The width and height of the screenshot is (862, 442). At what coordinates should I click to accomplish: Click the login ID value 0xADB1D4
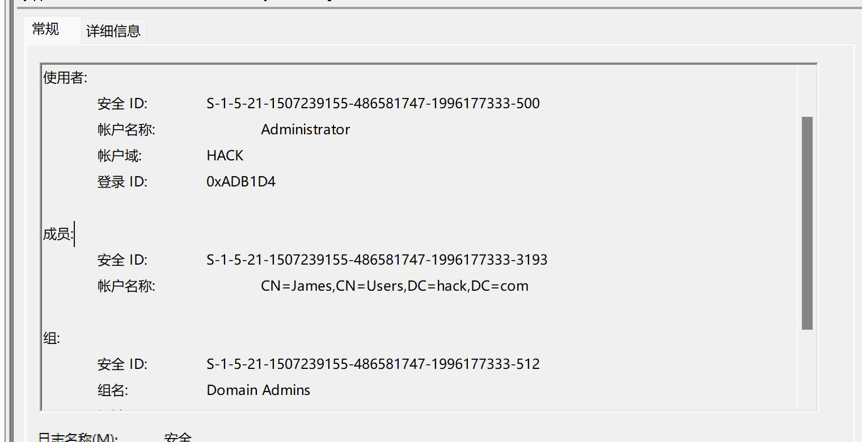tap(241, 182)
